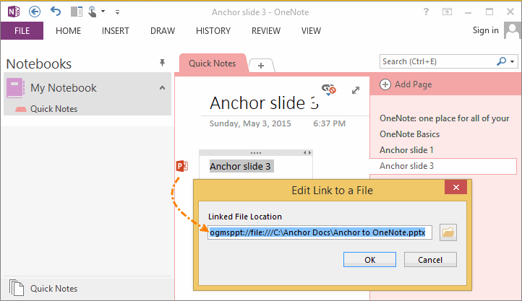The image size is (522, 301).
Task: Create a new section with plus tab
Action: pos(261,66)
